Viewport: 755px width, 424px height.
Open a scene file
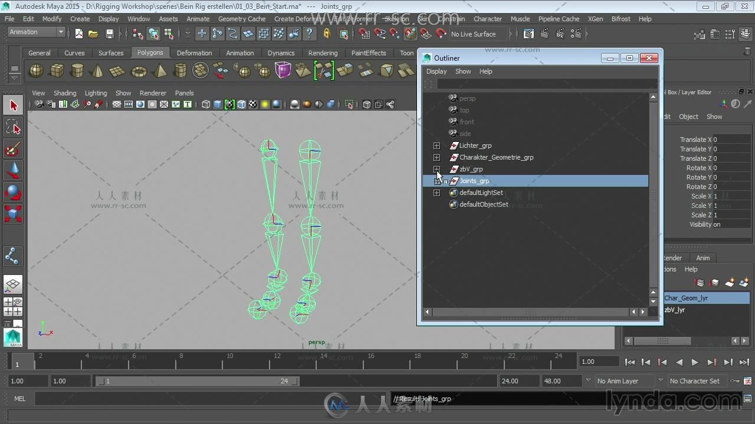pyautogui.click(x=93, y=34)
